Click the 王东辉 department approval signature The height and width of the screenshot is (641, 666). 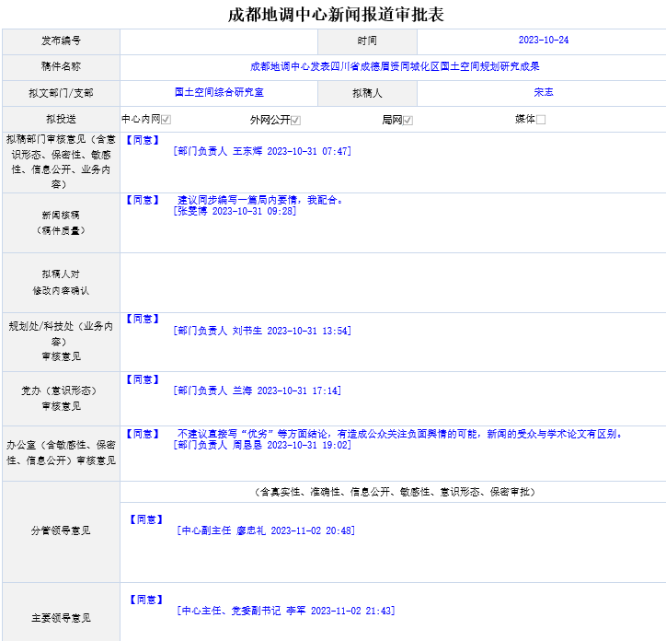click(x=261, y=151)
